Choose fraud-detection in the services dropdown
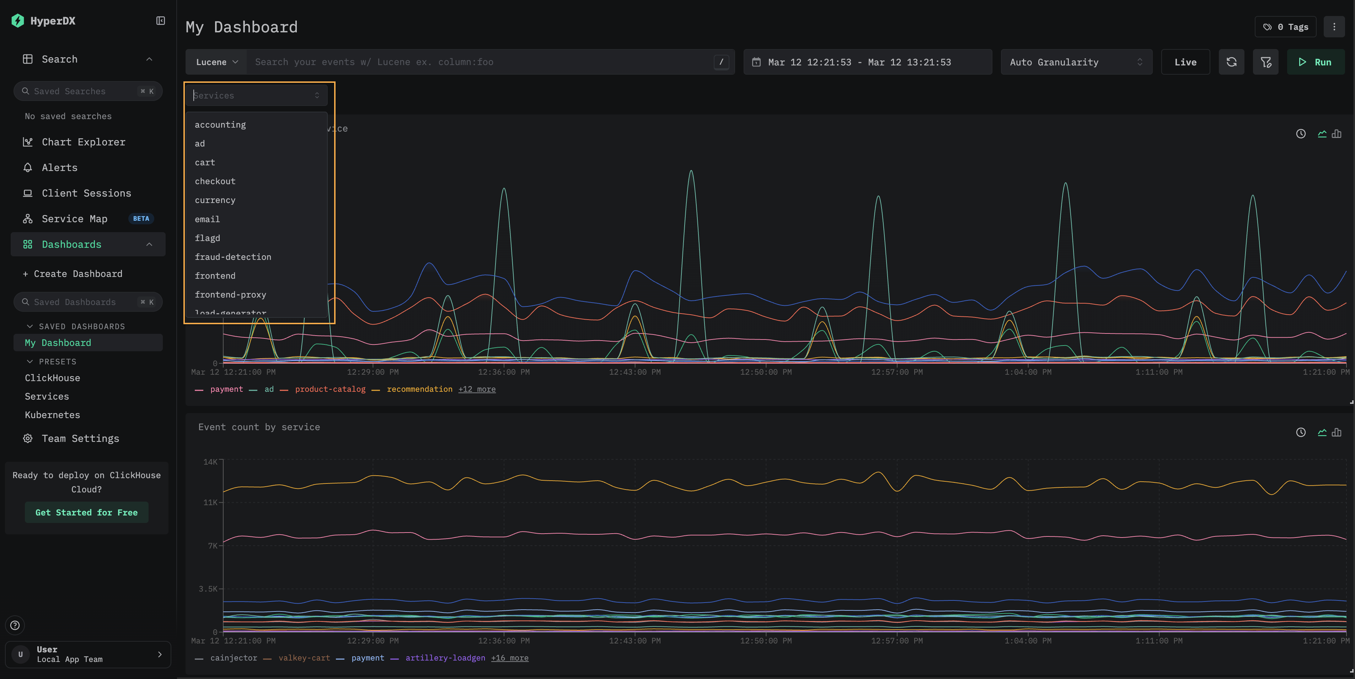This screenshot has height=679, width=1355. (x=233, y=257)
